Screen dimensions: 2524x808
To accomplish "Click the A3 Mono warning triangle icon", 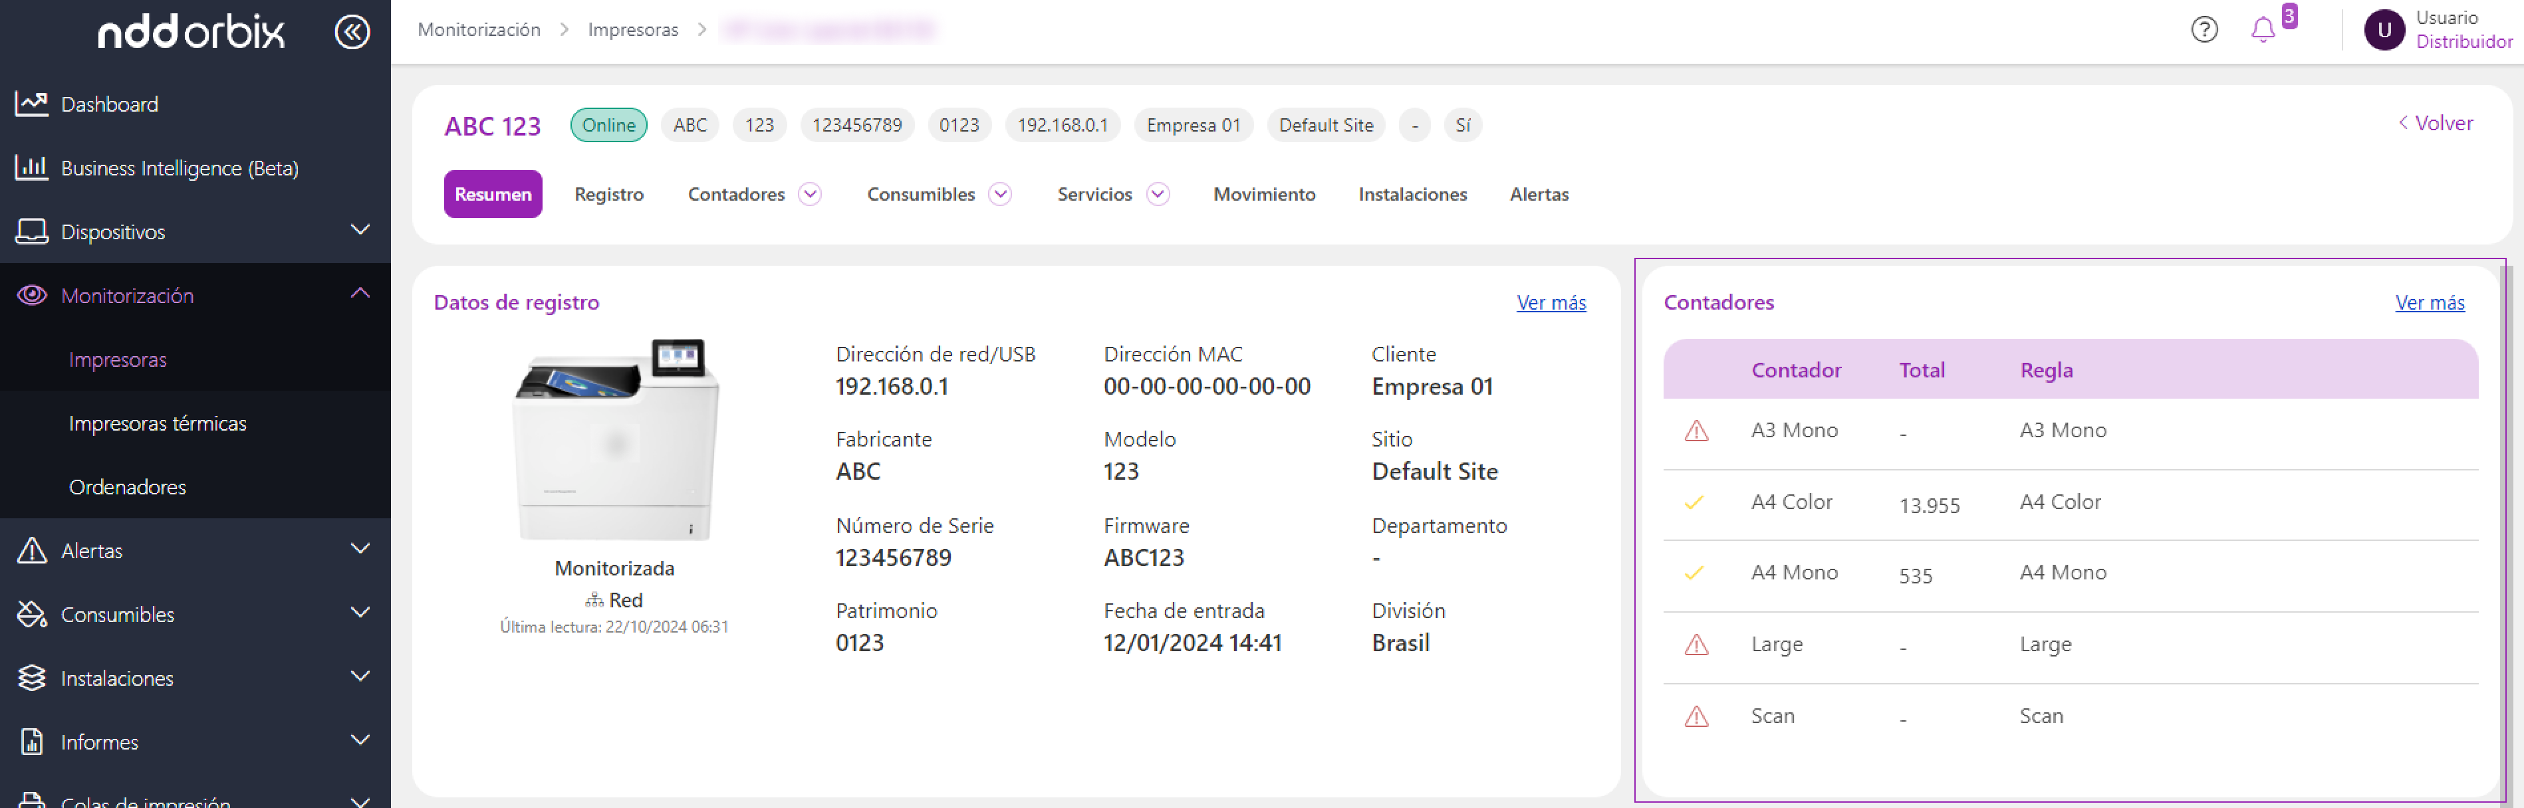I will (x=1696, y=431).
